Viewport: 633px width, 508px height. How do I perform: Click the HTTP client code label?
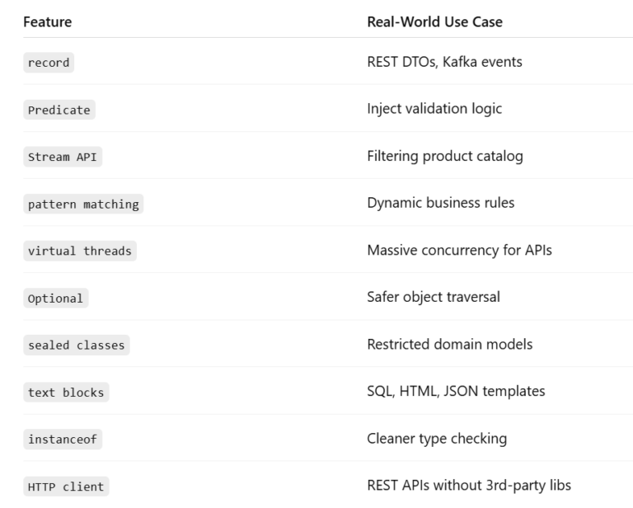click(66, 487)
